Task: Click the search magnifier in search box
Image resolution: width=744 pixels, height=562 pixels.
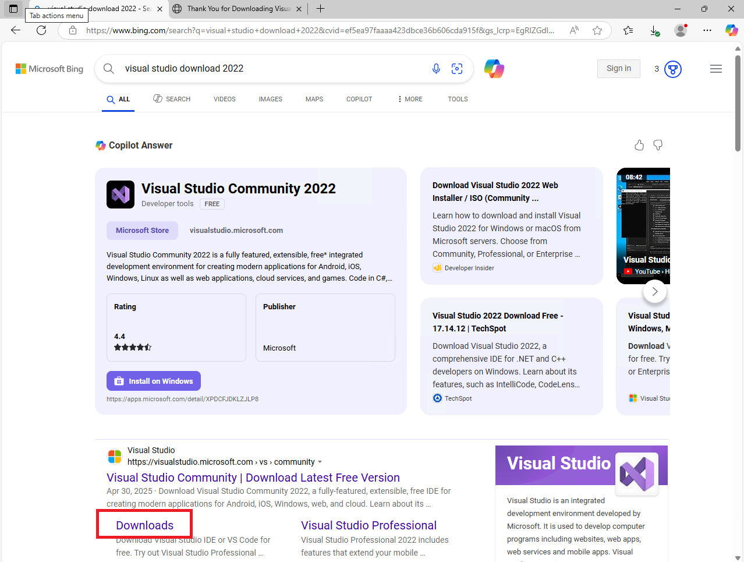Action: [109, 69]
